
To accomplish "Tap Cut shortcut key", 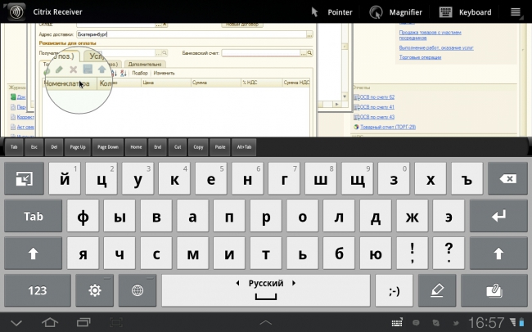I will pos(178,147).
